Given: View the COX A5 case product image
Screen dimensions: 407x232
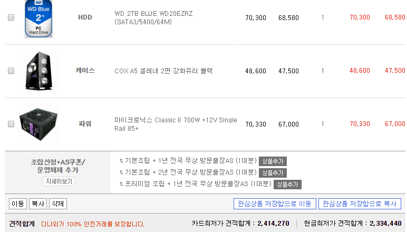Looking at the screenshot, I should (38, 71).
